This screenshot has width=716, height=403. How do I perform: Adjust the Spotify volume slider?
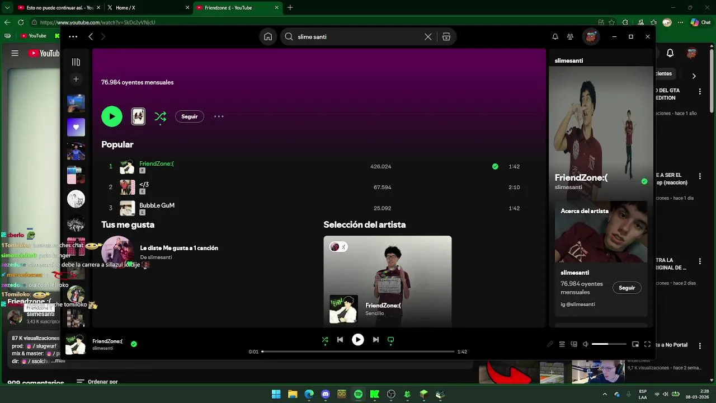pyautogui.click(x=609, y=344)
